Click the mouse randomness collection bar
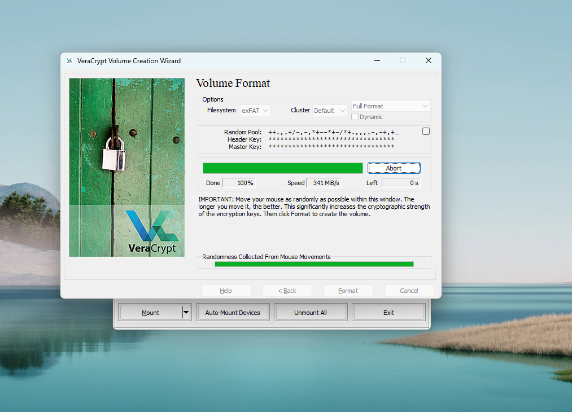 pos(314,264)
